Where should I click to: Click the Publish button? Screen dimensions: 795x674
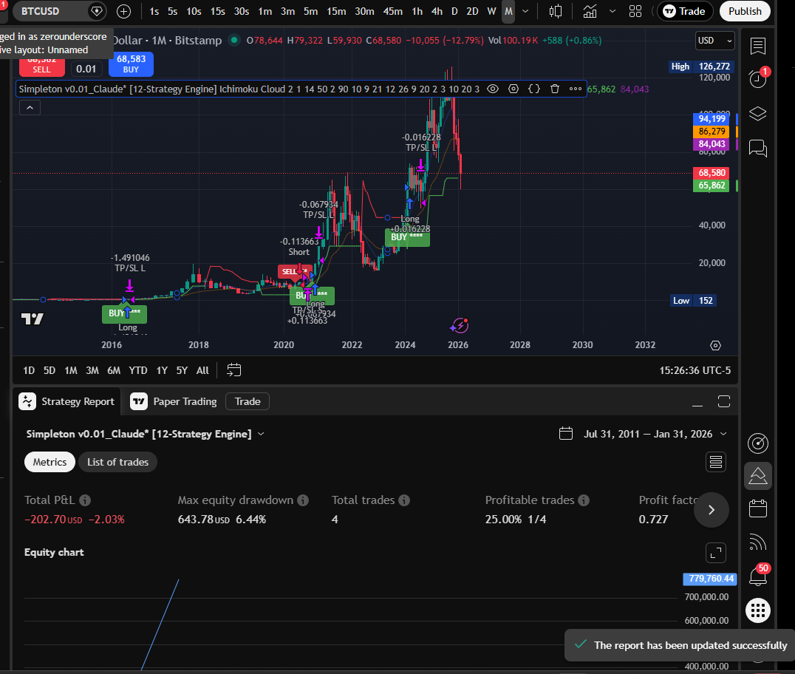tap(745, 11)
